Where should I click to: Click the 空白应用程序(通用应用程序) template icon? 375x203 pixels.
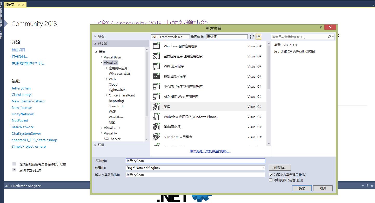[156, 56]
